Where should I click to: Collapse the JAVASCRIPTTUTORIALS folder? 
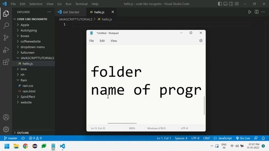34,58
